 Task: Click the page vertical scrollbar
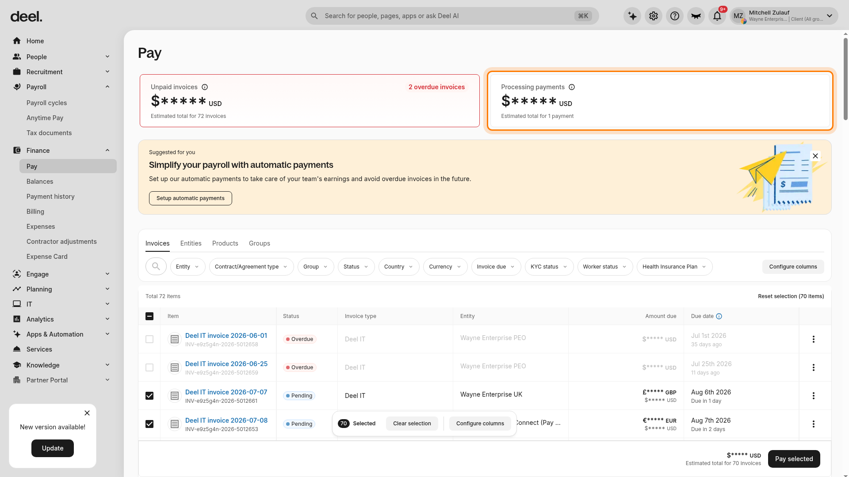845,79
